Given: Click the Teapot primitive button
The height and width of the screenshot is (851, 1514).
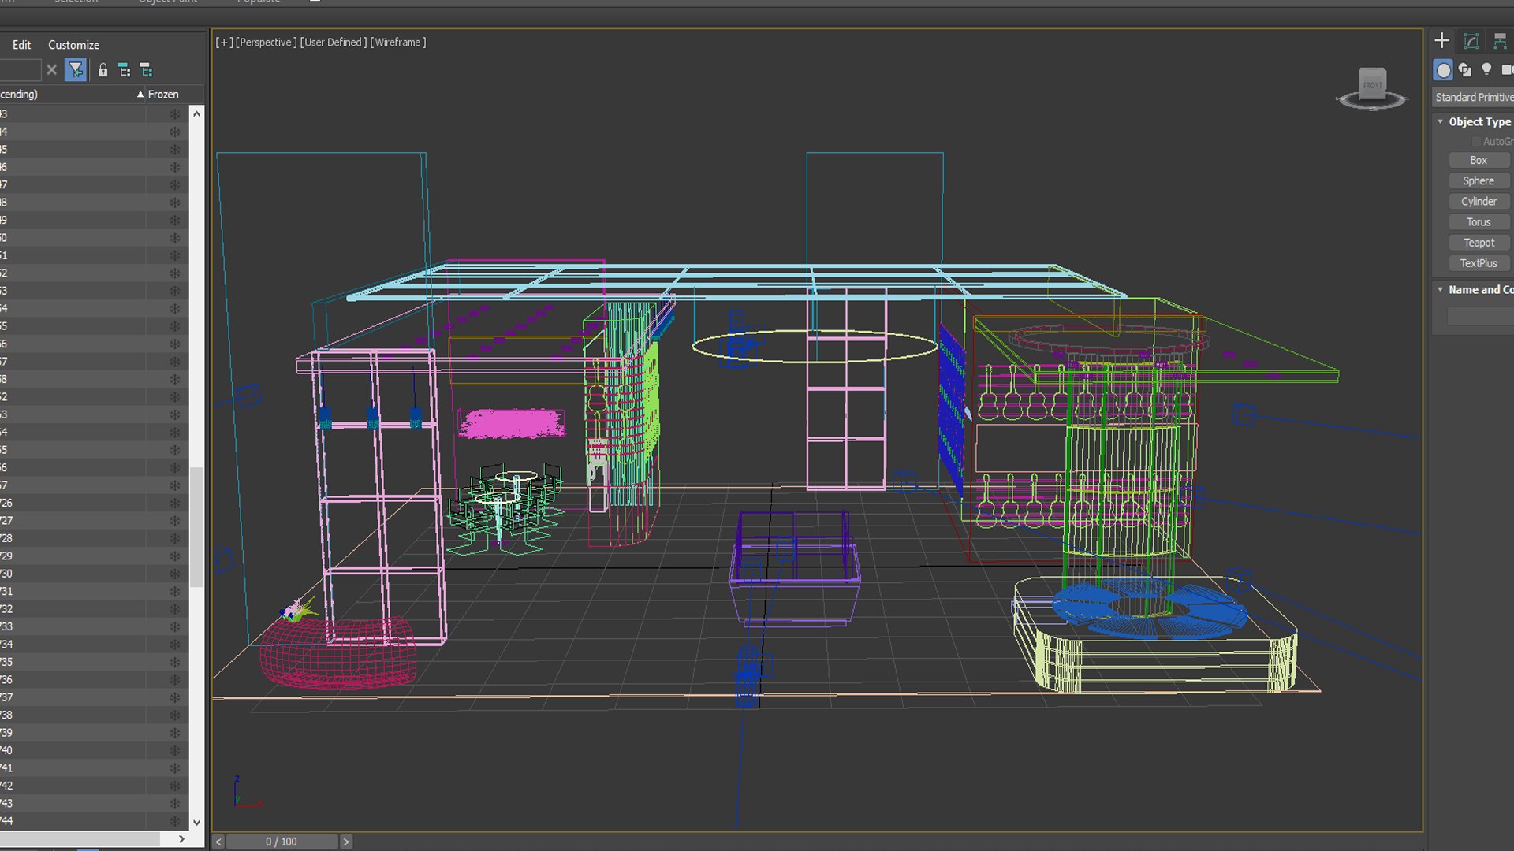Looking at the screenshot, I should (x=1479, y=243).
